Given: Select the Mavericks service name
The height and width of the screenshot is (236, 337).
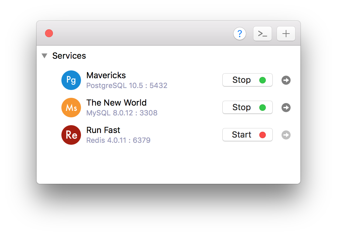Looking at the screenshot, I should (106, 75).
